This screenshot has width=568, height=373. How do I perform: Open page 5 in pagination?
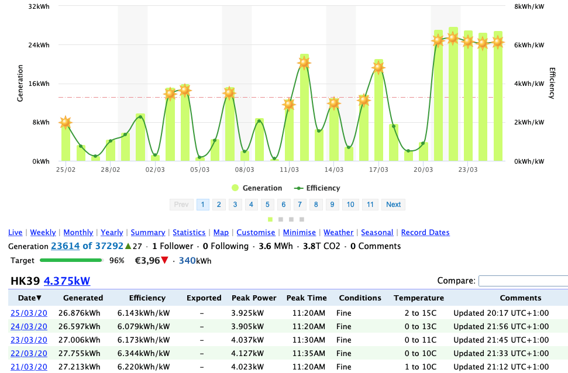(267, 204)
